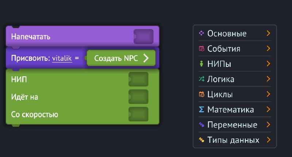The image size is (292, 157).
Task: Click the Создать NPC green block
Action: [x=121, y=58]
